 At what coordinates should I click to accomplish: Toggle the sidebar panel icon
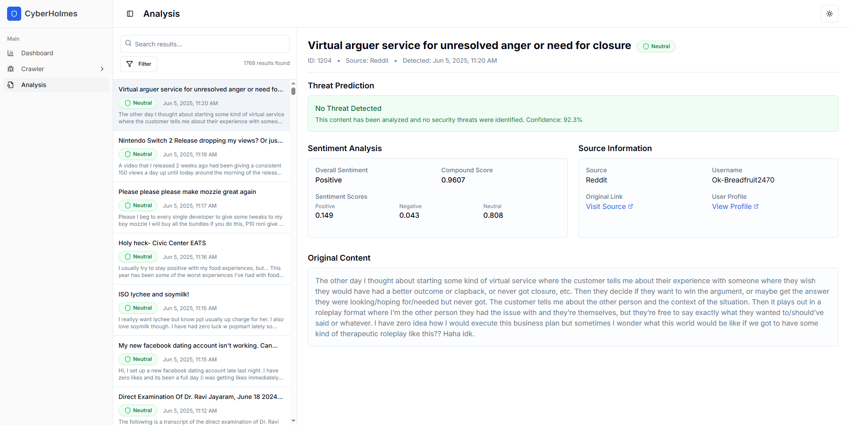(130, 14)
